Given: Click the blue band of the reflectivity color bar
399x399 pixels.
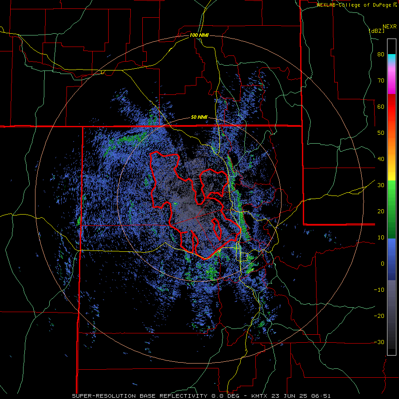Looking at the screenshot, I should click(391, 259).
